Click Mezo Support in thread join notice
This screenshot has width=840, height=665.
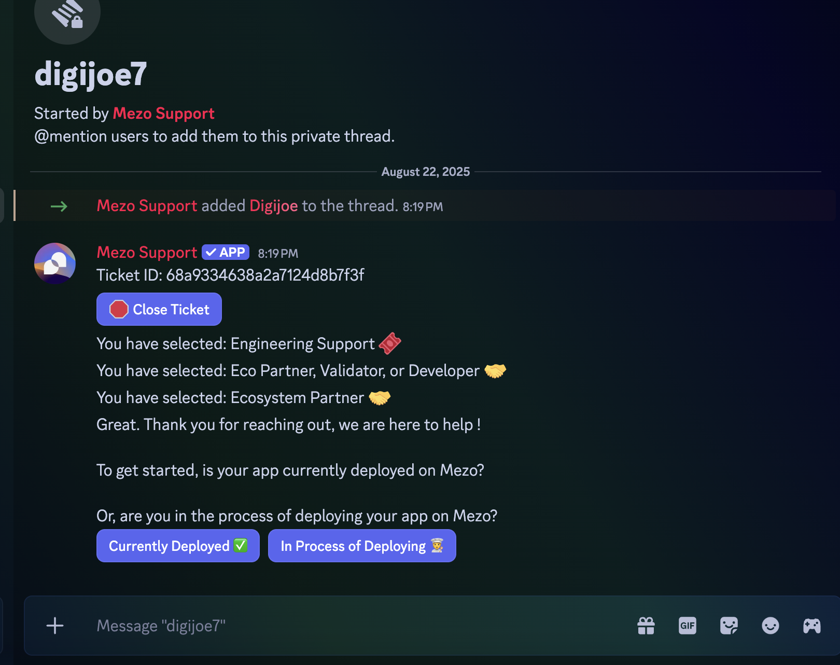147,206
